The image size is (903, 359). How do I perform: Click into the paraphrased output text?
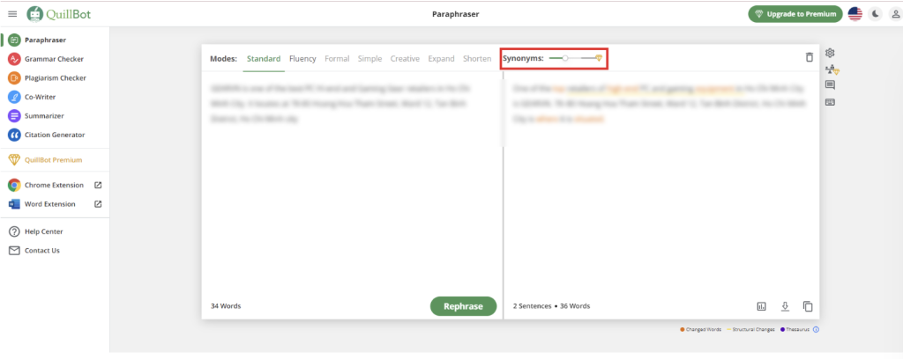click(x=661, y=104)
